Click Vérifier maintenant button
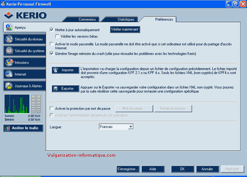 point(125,29)
